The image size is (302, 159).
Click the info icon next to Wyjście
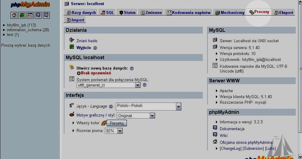click(95, 48)
